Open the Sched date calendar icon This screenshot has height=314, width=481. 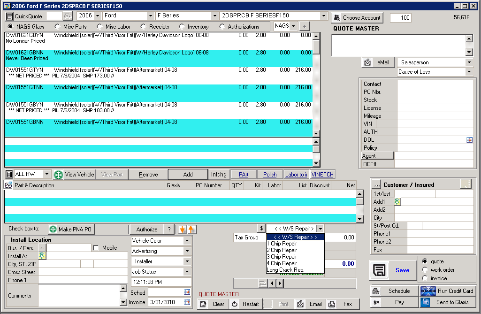pyautogui.click(x=187, y=292)
